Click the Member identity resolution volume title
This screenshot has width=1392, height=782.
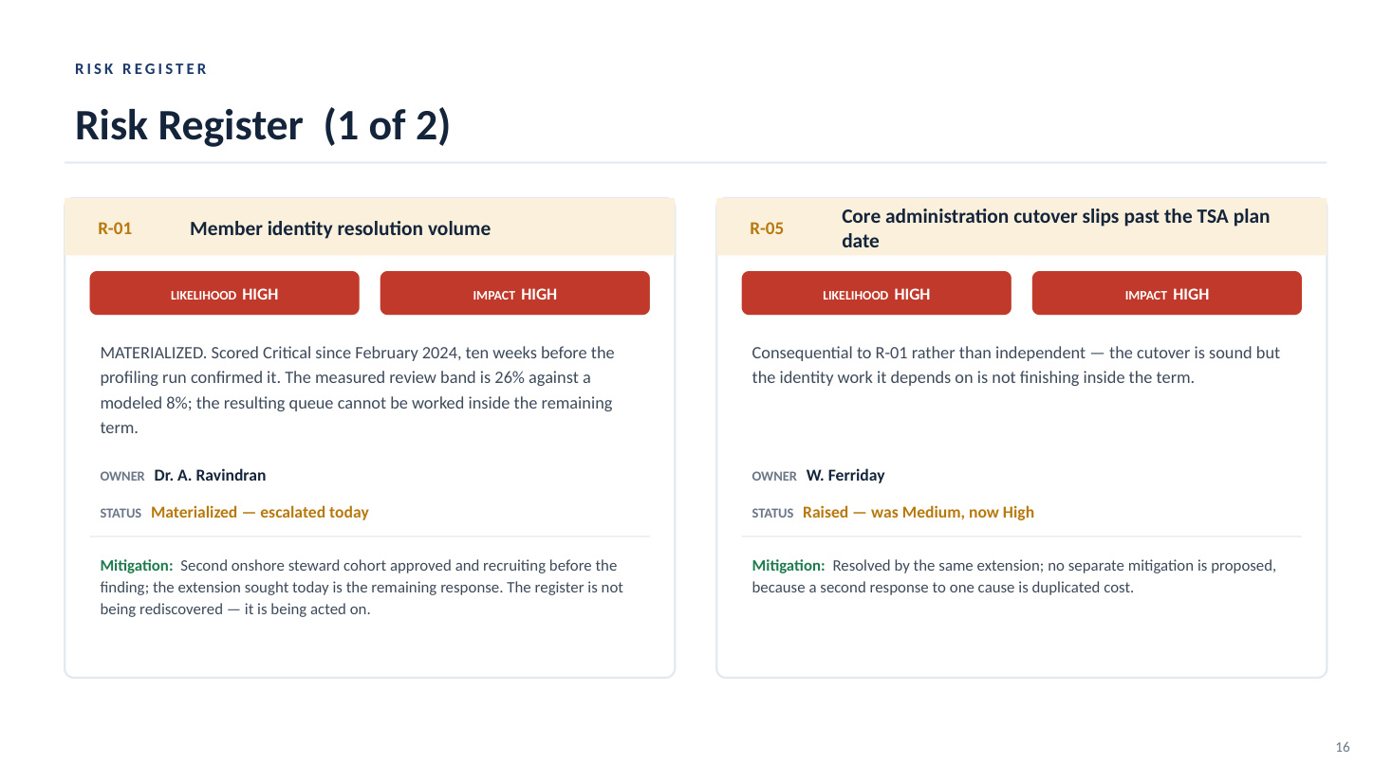click(x=340, y=228)
